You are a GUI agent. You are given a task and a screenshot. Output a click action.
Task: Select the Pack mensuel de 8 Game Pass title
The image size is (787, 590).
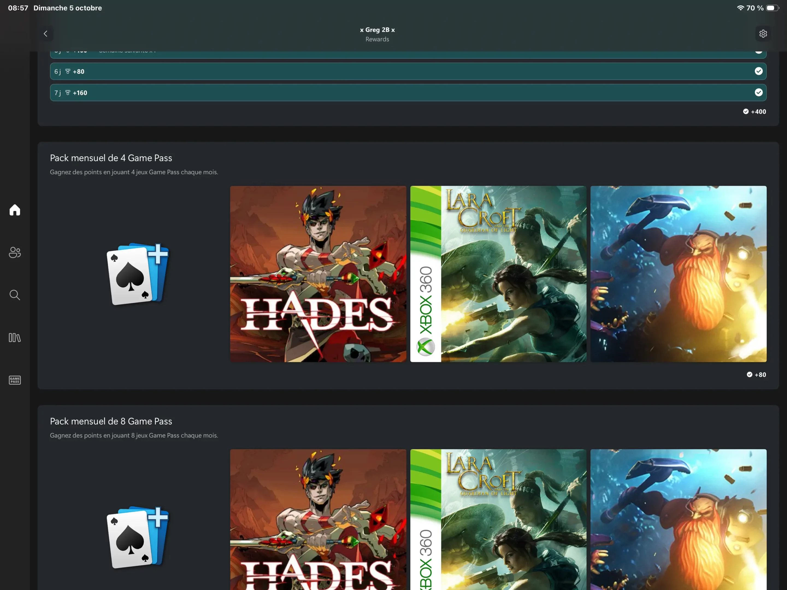coord(111,421)
